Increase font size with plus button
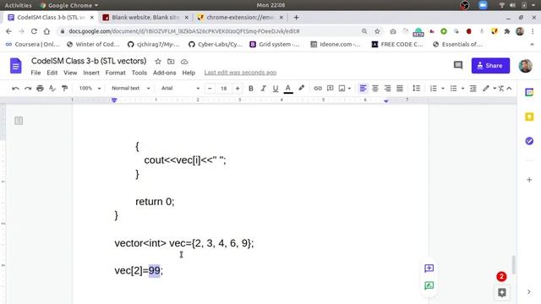The width and height of the screenshot is (541, 304). [238, 89]
